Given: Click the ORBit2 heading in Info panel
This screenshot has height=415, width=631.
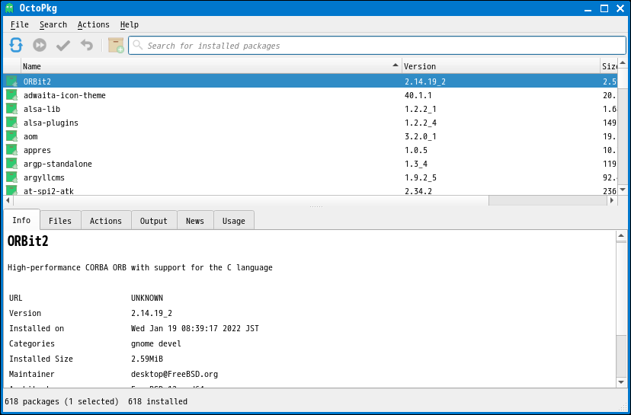Looking at the screenshot, I should click(x=27, y=241).
